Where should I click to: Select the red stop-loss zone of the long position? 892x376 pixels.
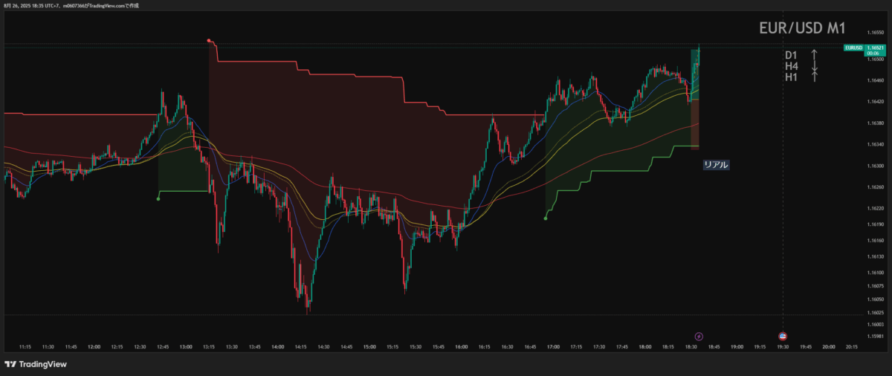[695, 126]
